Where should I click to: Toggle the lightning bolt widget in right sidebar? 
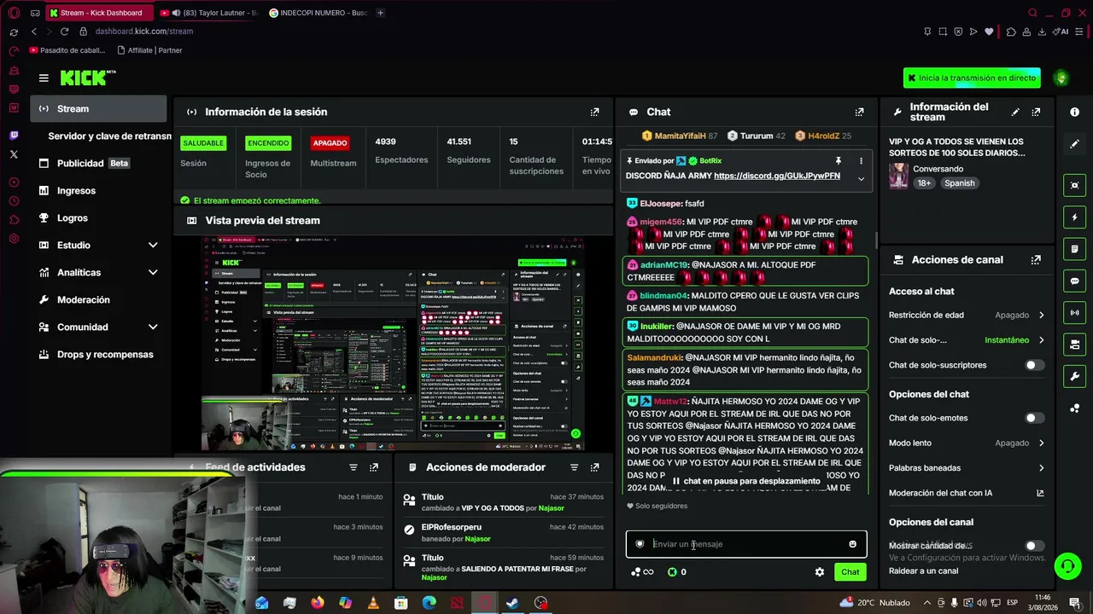tap(1074, 217)
